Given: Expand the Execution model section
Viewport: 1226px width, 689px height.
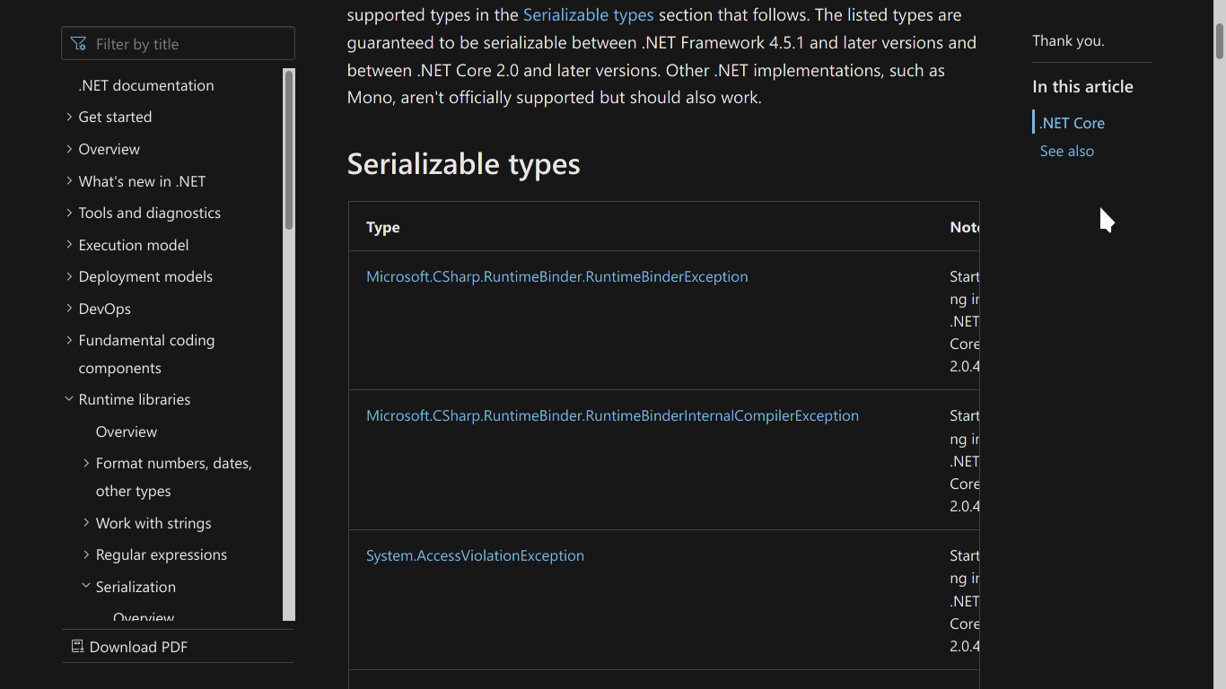Looking at the screenshot, I should (69, 244).
